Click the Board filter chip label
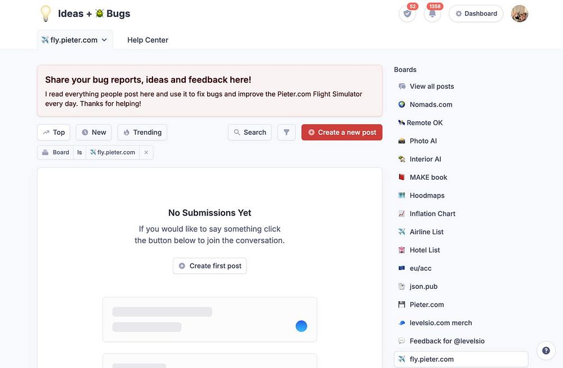The height and width of the screenshot is (368, 563). pos(56,152)
